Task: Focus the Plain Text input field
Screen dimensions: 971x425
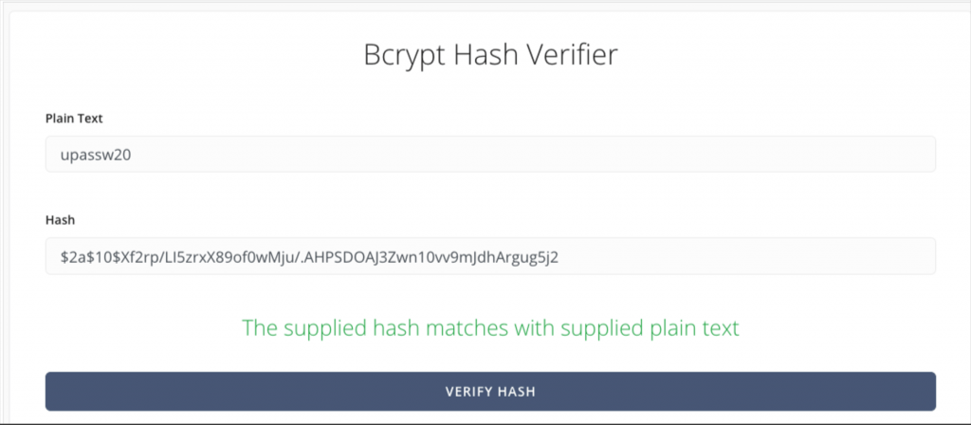Action: [490, 155]
